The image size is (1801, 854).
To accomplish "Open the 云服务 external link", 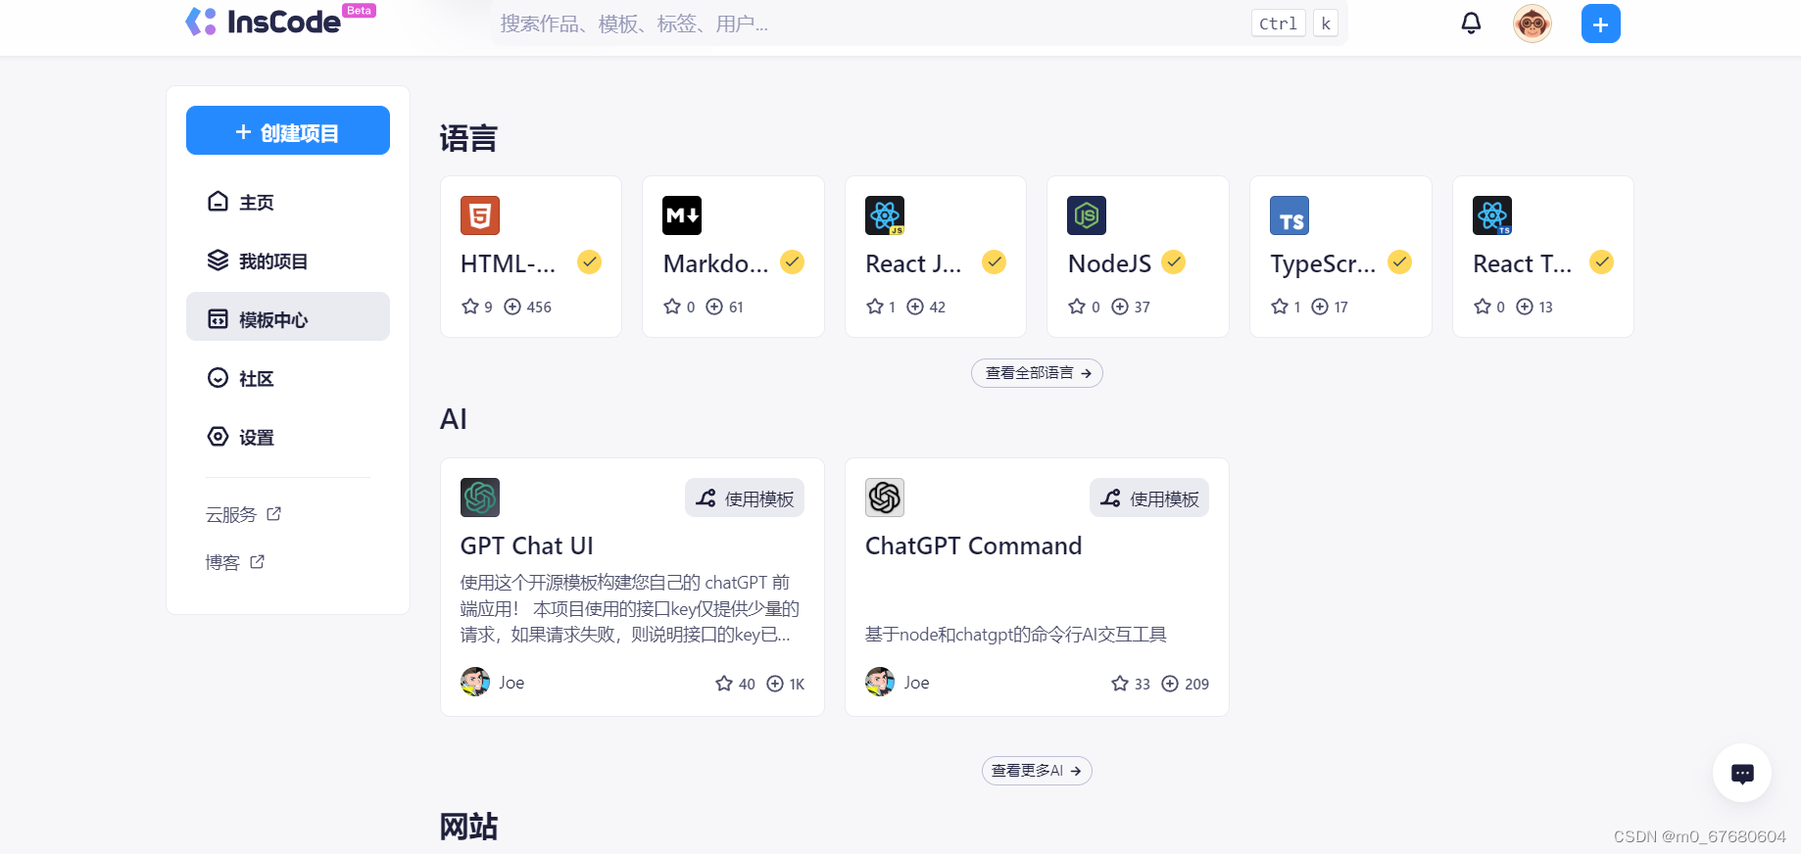I will click(243, 514).
